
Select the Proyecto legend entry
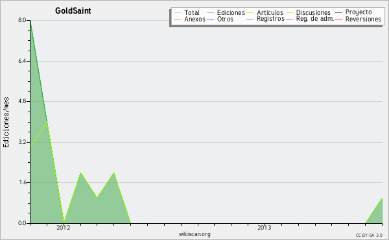pyautogui.click(x=359, y=12)
